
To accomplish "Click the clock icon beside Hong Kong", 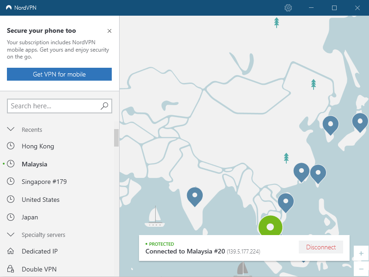I will tap(11, 146).
